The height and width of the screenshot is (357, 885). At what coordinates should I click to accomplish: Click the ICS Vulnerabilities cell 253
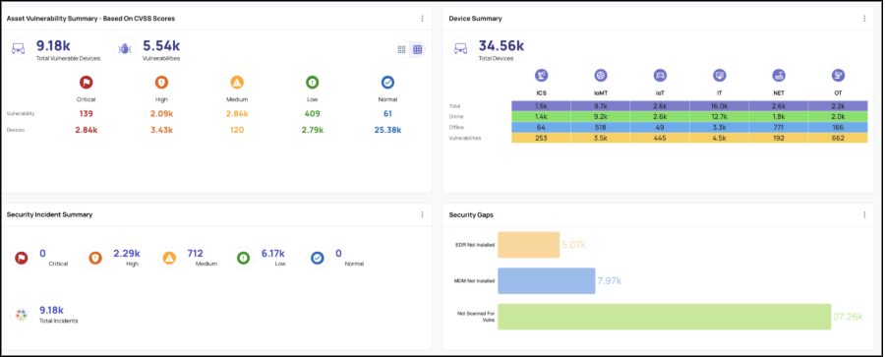pos(541,138)
